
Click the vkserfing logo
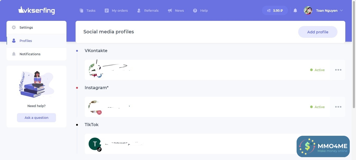click(x=36, y=10)
